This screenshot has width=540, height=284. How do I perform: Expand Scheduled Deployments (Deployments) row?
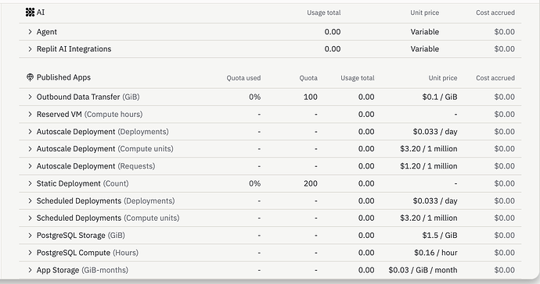tap(30, 201)
